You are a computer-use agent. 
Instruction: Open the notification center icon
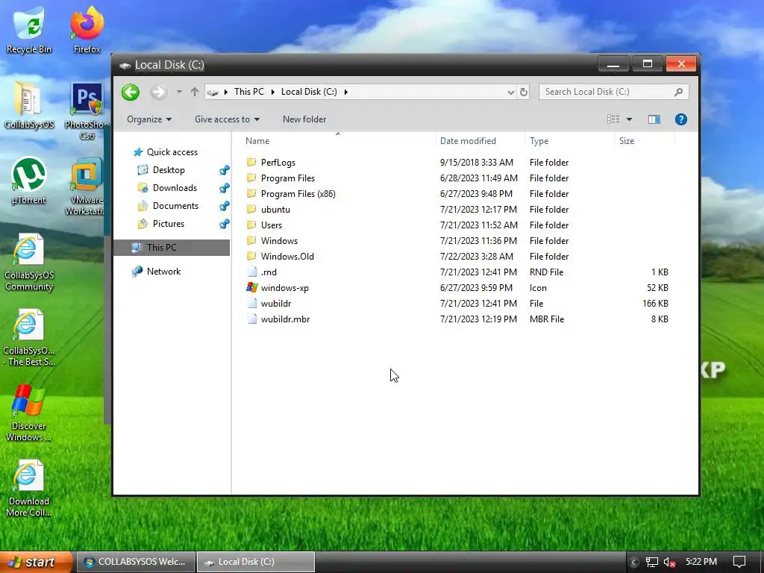(x=739, y=563)
